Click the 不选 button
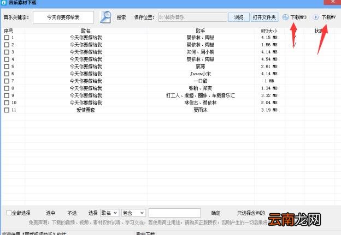This screenshot has width=341, height=235. 72,213
